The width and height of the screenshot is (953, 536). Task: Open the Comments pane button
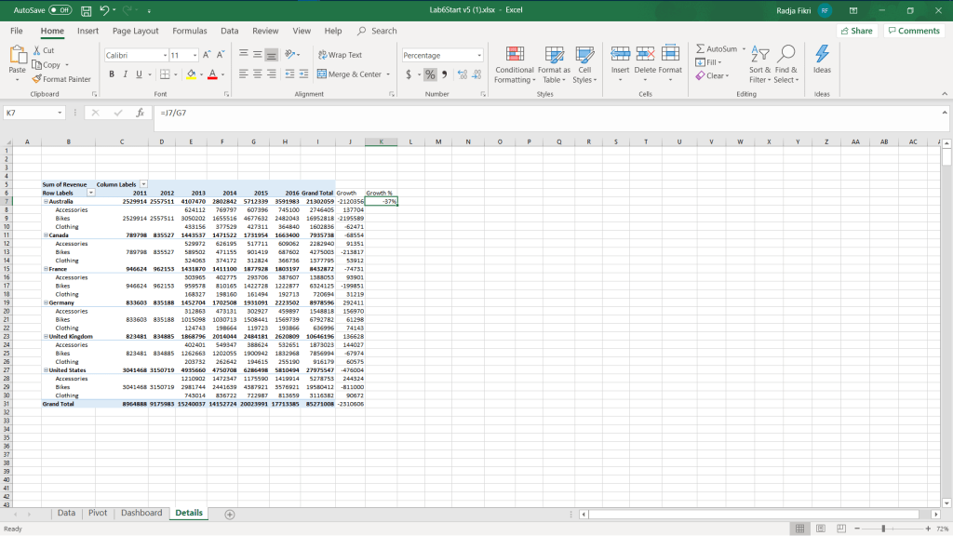tap(913, 31)
